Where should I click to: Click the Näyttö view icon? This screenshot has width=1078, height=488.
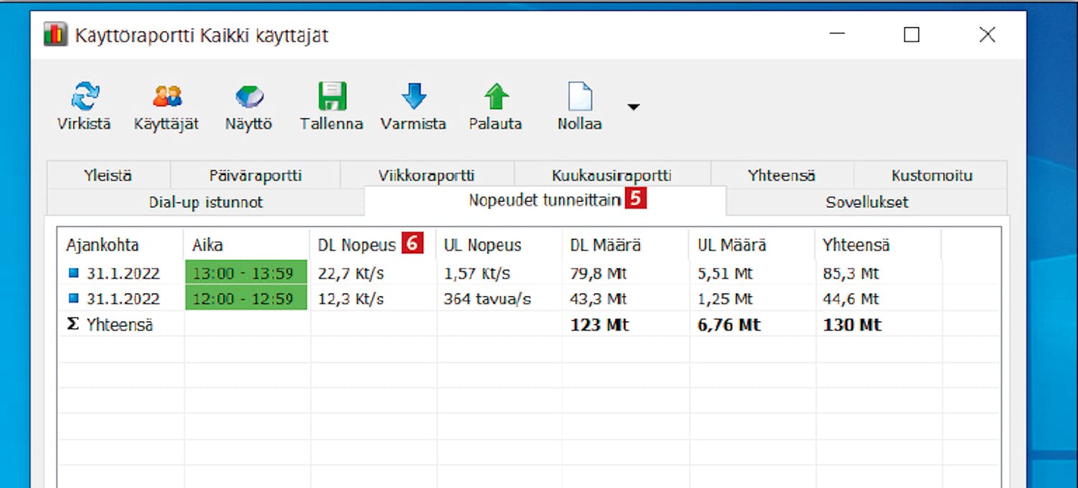click(x=249, y=97)
